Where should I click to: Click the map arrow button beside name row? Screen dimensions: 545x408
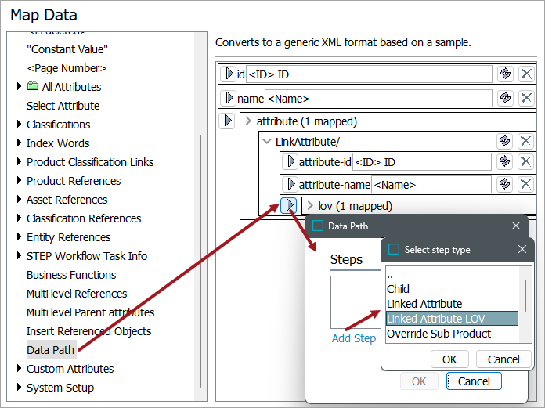(x=229, y=99)
